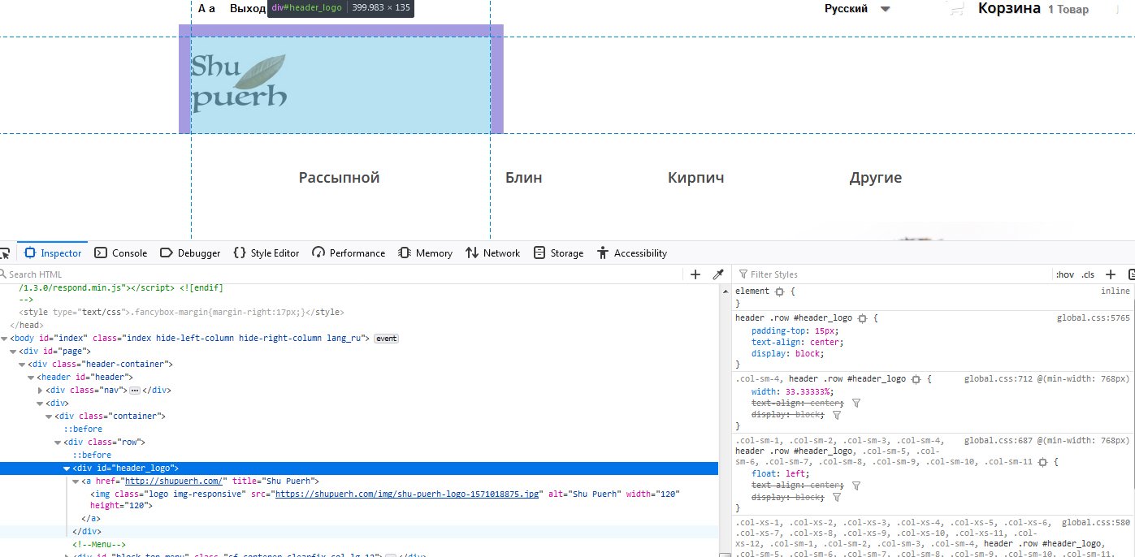Open the Кирпич menu category
This screenshot has width=1135, height=557.
tap(695, 178)
